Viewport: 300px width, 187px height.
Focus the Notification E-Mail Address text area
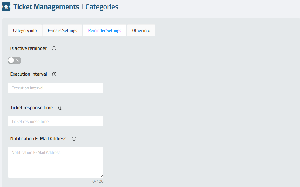tap(56, 162)
